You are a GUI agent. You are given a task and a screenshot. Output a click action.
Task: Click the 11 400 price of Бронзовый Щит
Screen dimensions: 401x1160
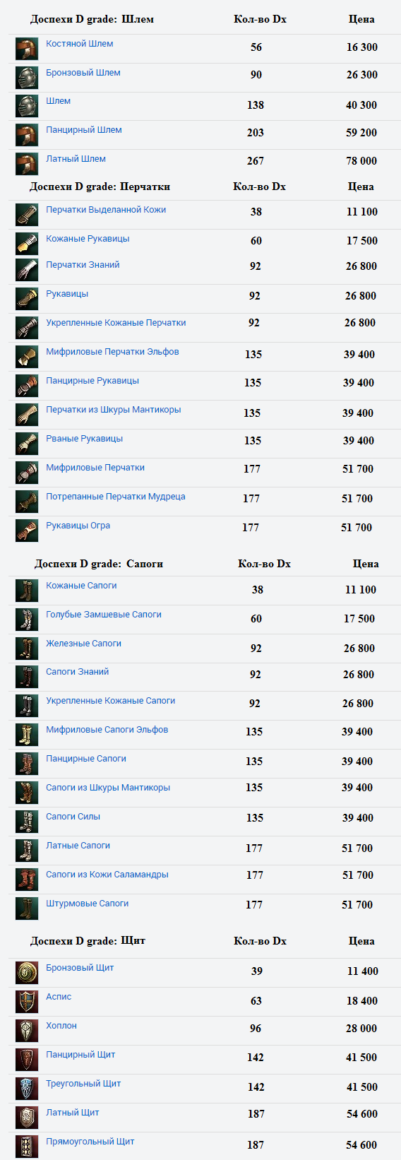pyautogui.click(x=363, y=971)
